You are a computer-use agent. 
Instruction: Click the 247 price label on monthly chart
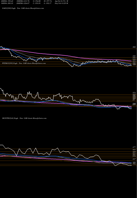point(134,159)
